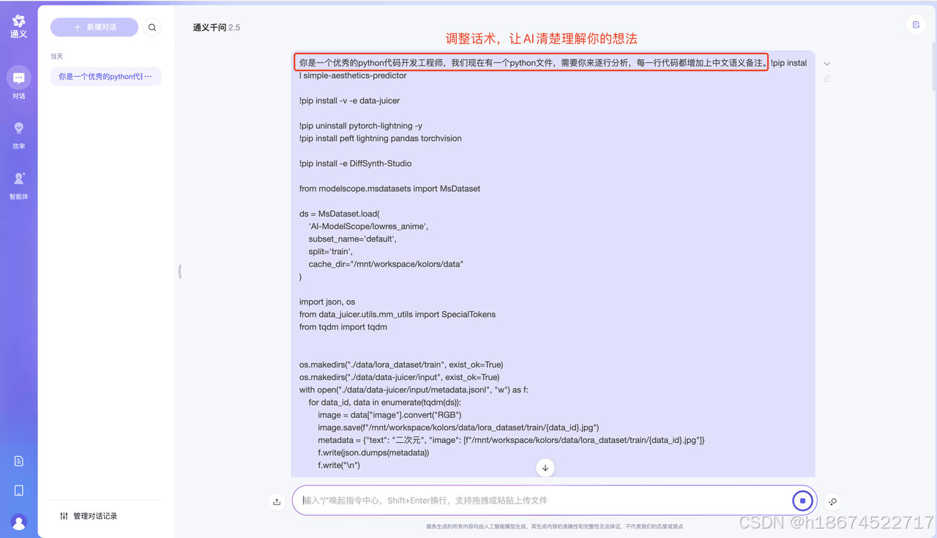
Task: Click the mobile device icon in sidebar
Action: [19, 490]
